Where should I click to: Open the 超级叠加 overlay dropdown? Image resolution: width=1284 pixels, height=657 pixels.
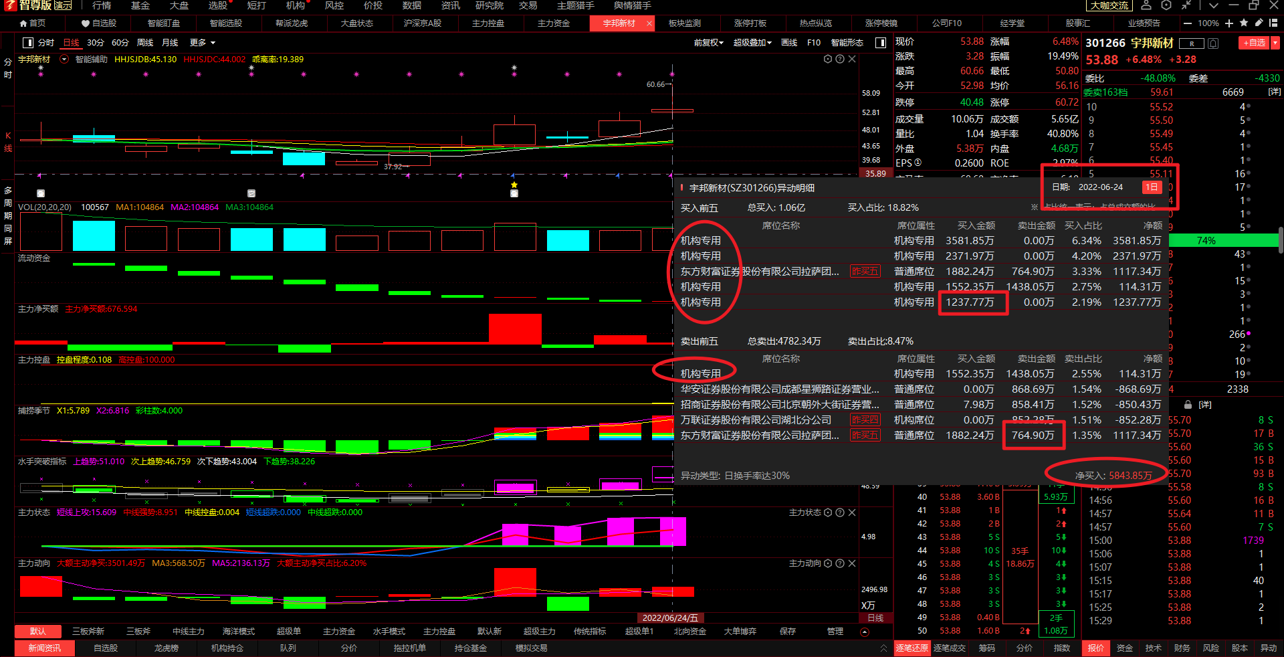click(752, 43)
